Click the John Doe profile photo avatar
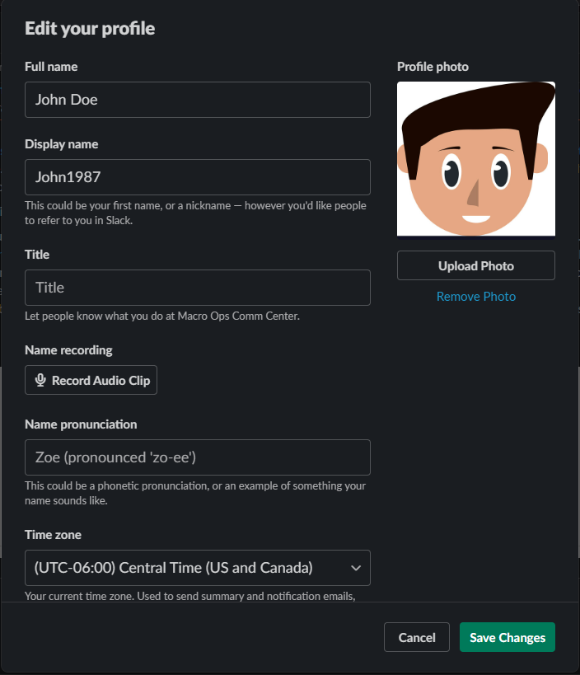The image size is (580, 675). click(x=476, y=159)
